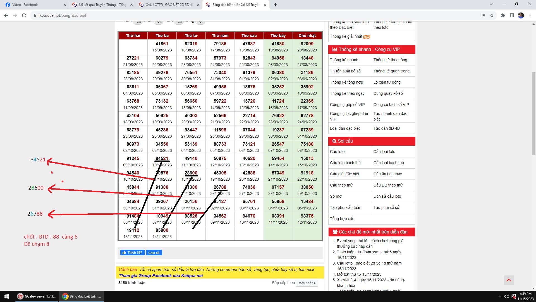Share this page icon in address bar

coord(483,15)
